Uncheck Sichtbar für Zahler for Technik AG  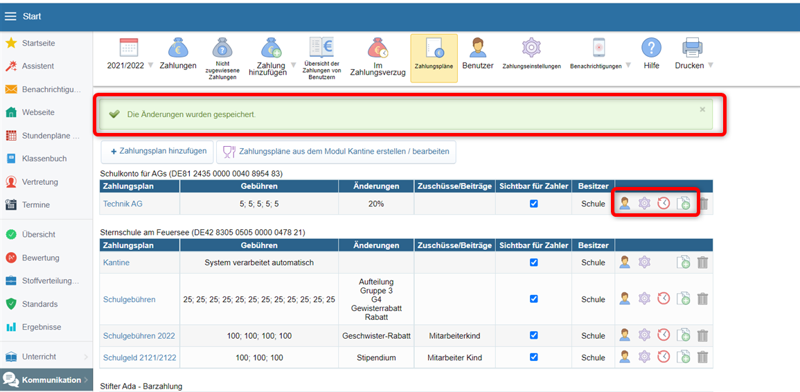(533, 204)
